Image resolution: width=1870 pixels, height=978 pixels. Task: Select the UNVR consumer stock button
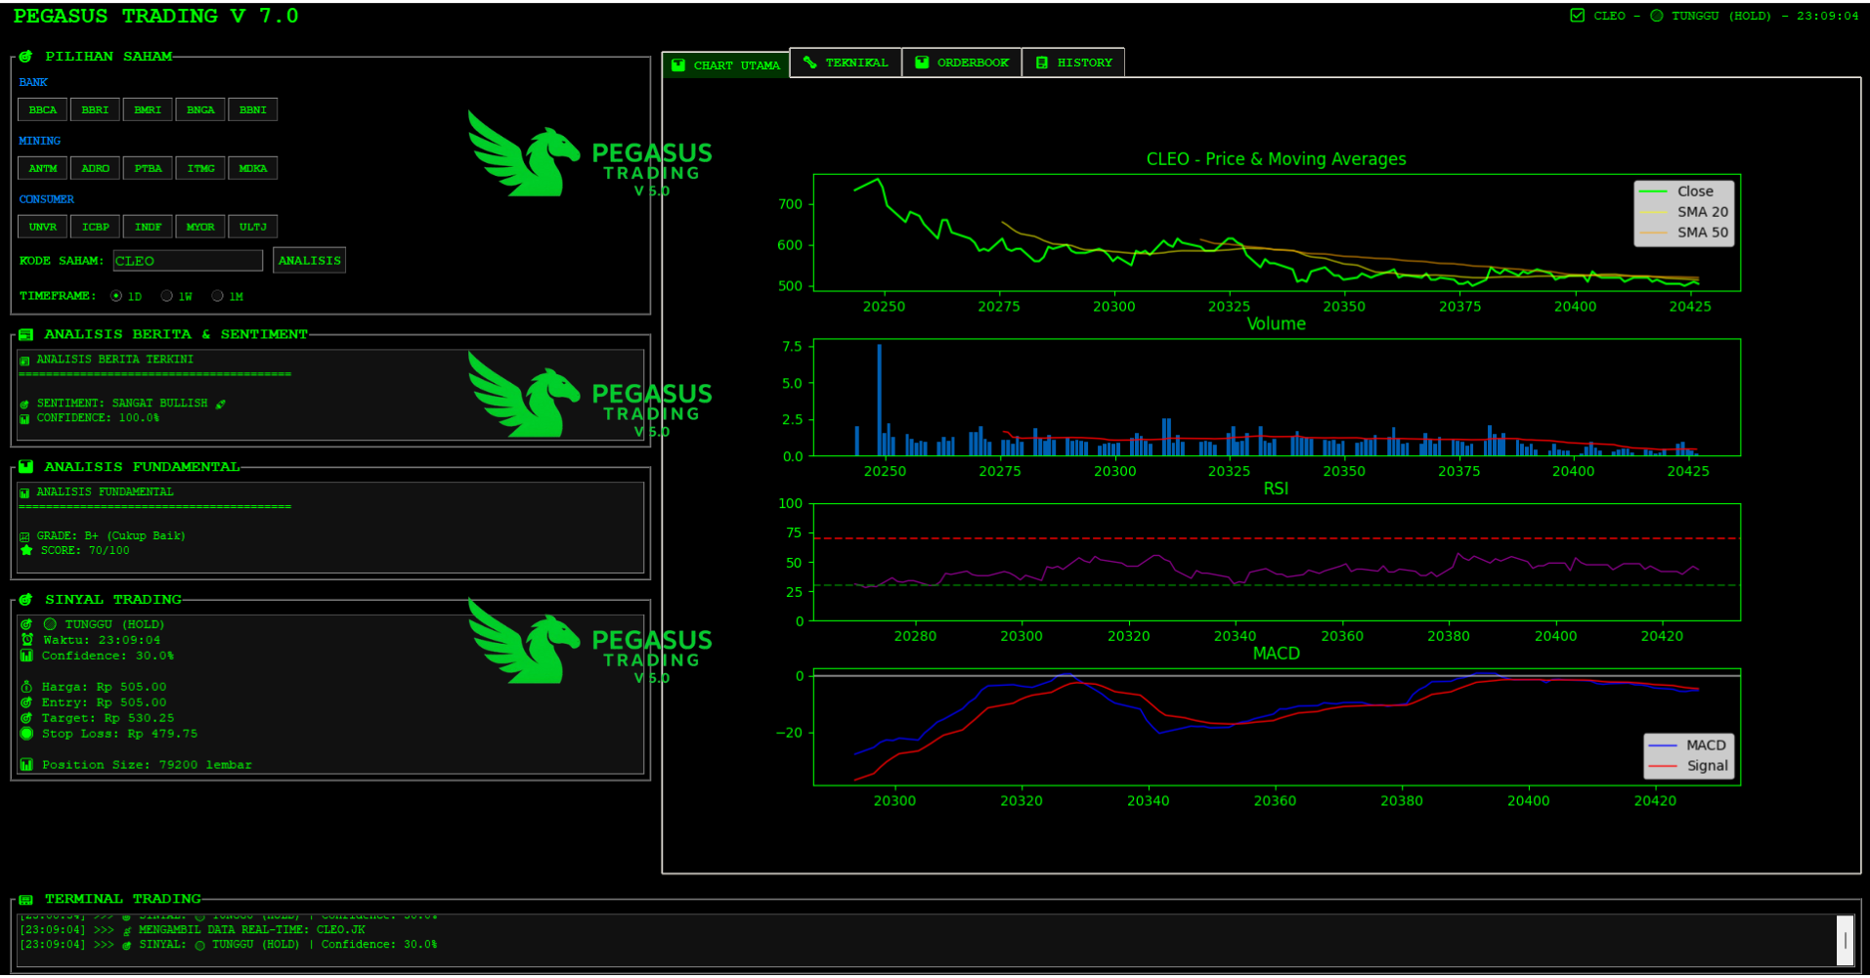click(x=43, y=227)
